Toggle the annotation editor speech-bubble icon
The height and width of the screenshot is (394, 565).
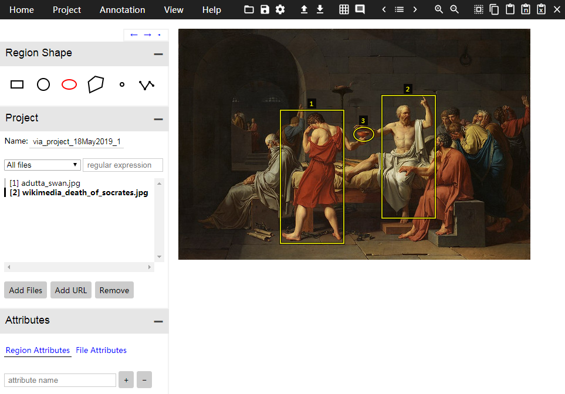click(x=360, y=9)
